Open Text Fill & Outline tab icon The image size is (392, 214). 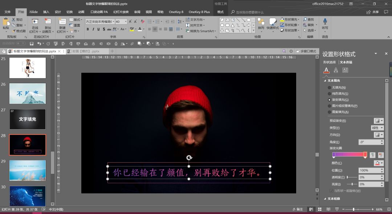(326, 70)
